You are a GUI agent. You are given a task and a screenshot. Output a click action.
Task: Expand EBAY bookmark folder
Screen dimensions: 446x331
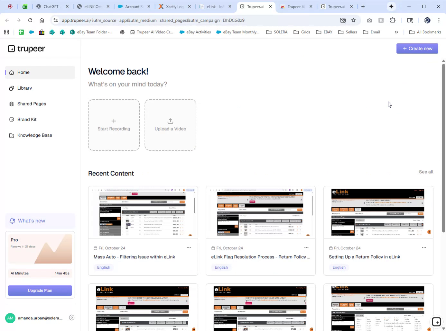pyautogui.click(x=324, y=32)
